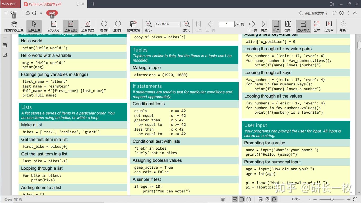This screenshot has height=203, width=361.
Task: Click the open folder icon
Action: pos(28,13)
